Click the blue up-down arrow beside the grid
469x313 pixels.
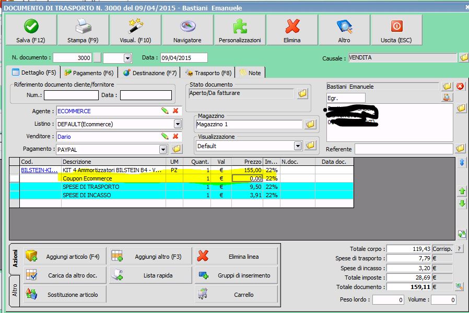click(x=462, y=162)
